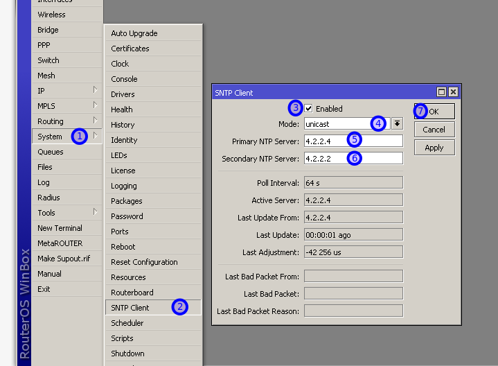The image size is (498, 366).
Task: Click the Apply button
Action: click(434, 148)
